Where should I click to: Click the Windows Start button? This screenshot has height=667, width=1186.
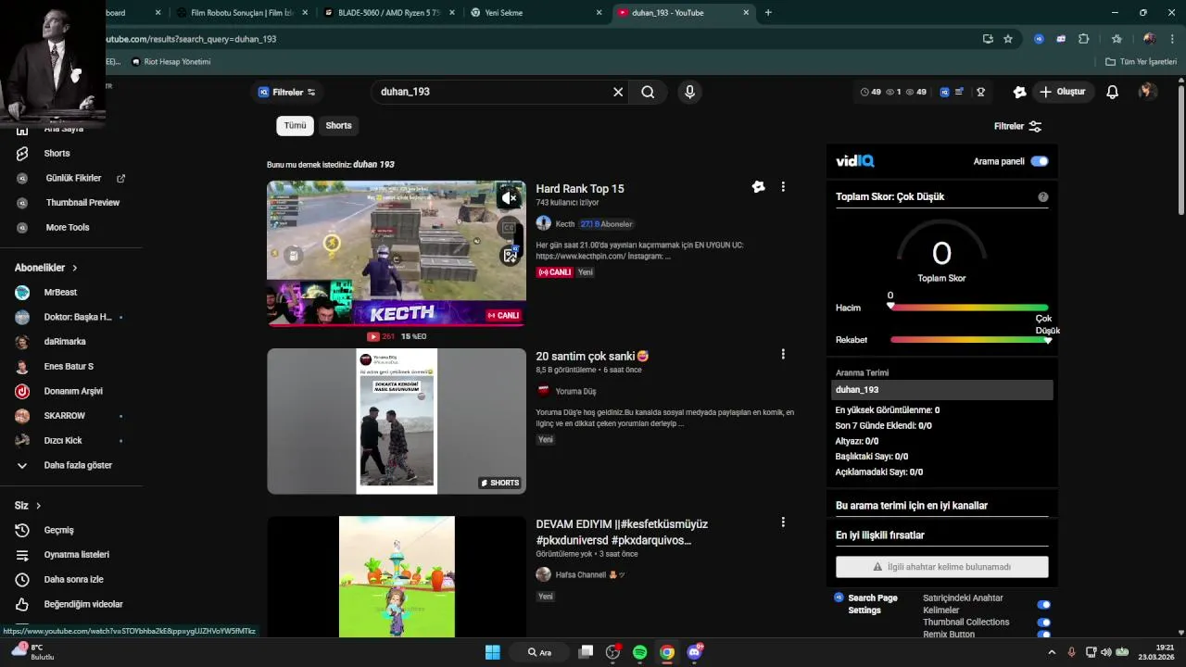tap(492, 652)
